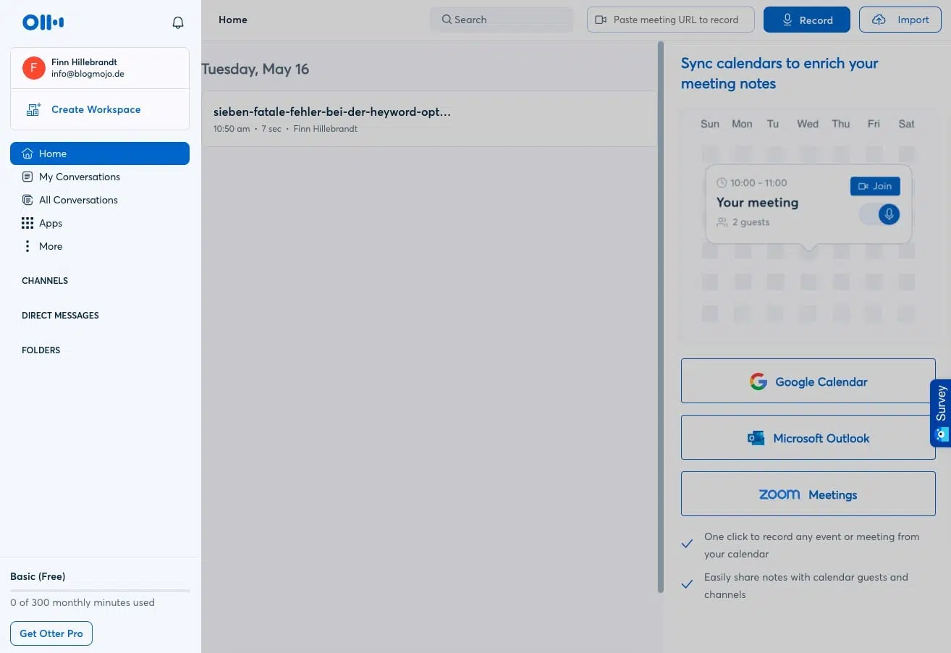
Task: Click the monthly minutes usage bar
Action: point(99,589)
